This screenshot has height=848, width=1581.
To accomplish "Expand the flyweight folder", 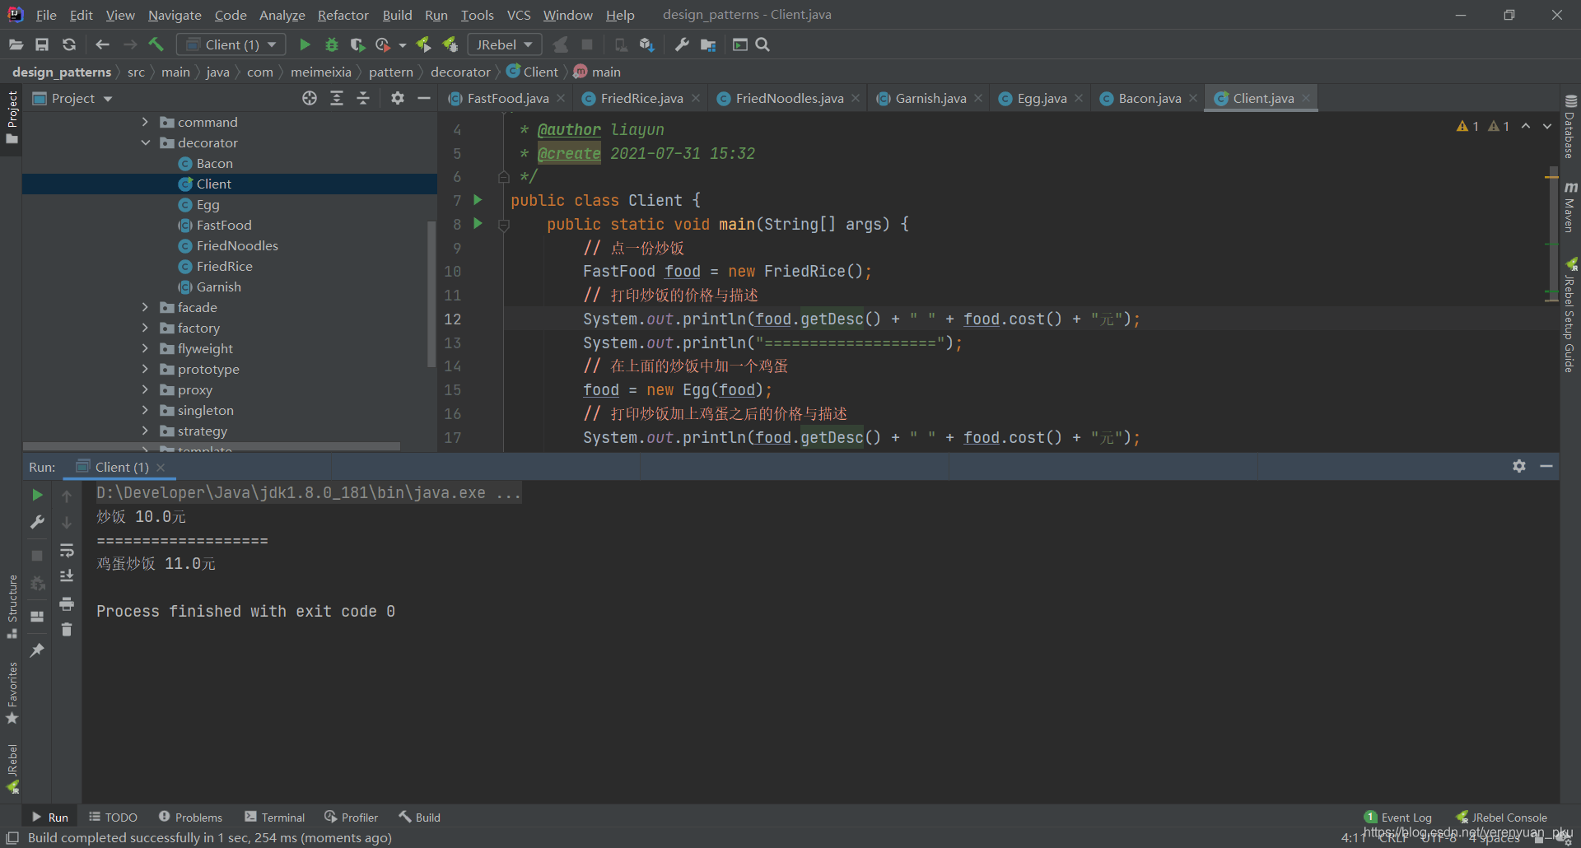I will point(145,348).
